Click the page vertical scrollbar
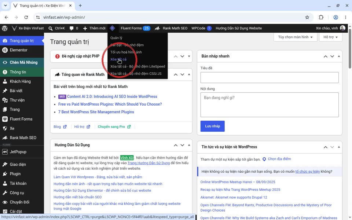The width and height of the screenshot is (352, 220). pyautogui.click(x=350, y=48)
